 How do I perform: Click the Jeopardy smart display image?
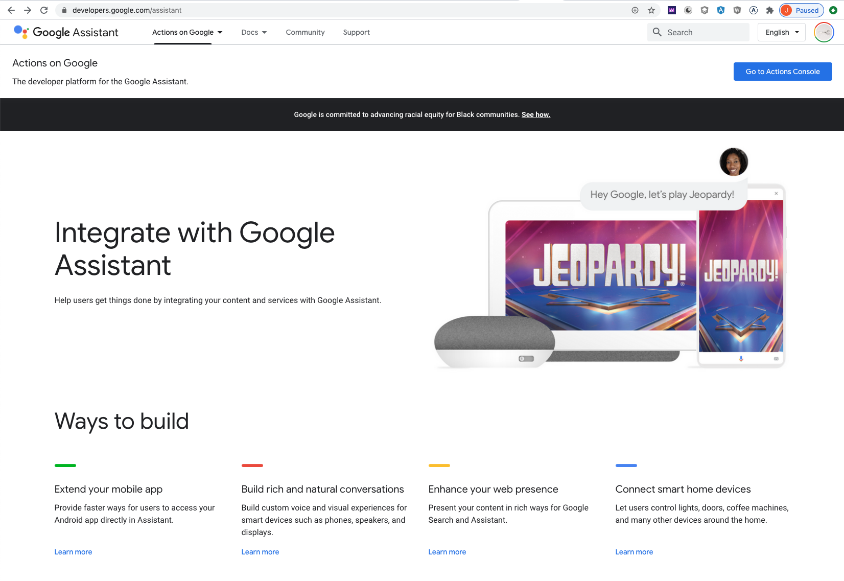click(x=601, y=275)
